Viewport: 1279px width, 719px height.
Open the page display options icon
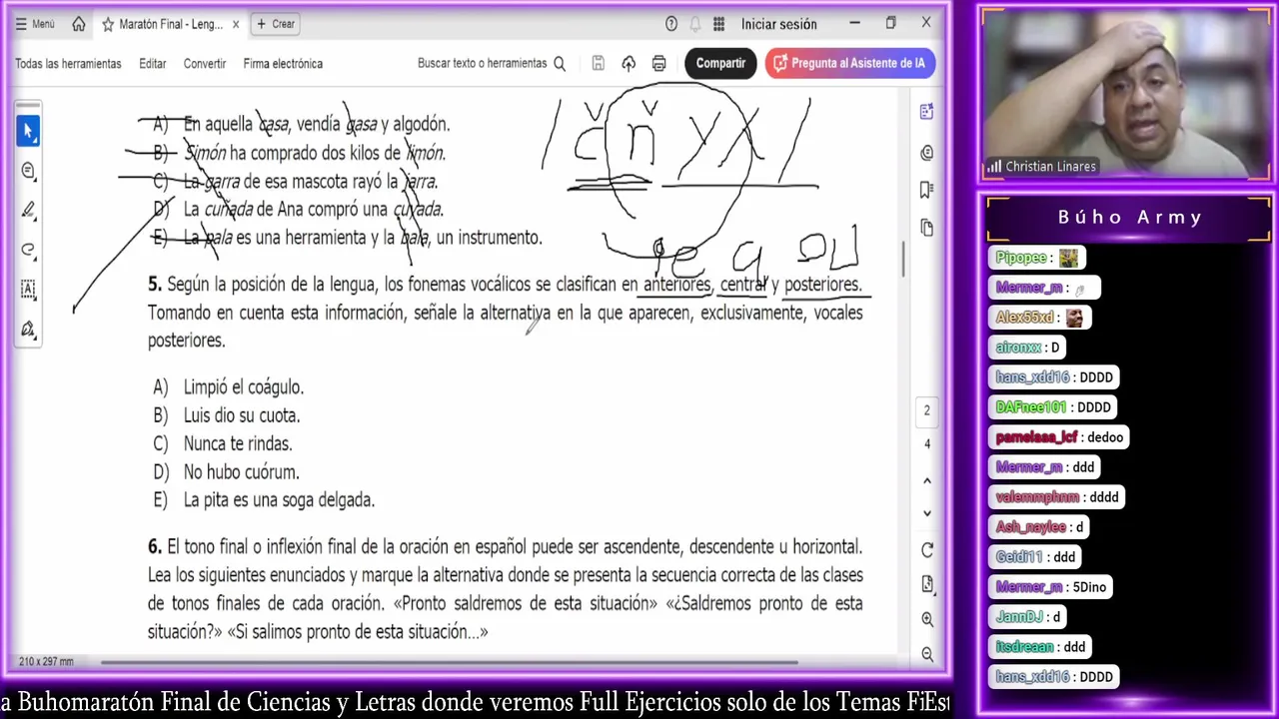pos(927,584)
